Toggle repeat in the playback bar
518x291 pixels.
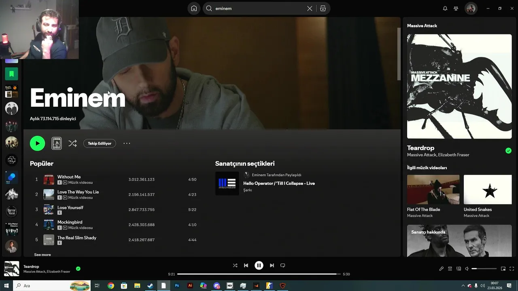click(283, 266)
